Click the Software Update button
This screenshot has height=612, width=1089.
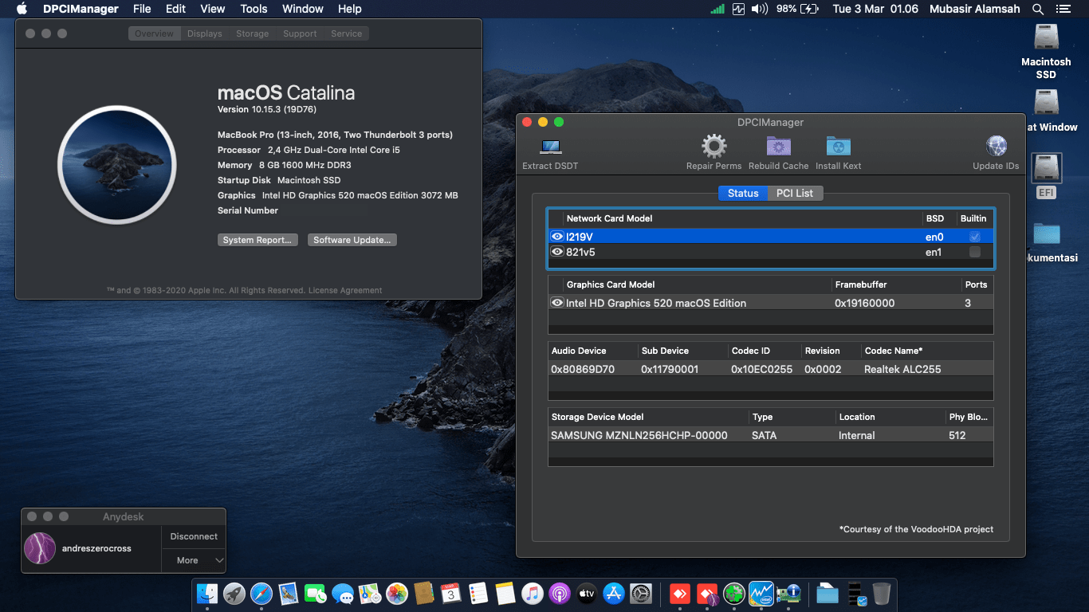(352, 240)
